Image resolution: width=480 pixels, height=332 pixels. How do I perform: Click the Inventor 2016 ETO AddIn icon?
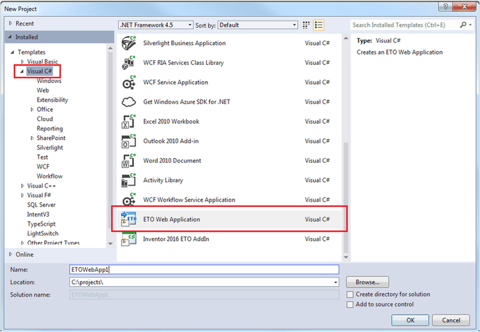(129, 238)
